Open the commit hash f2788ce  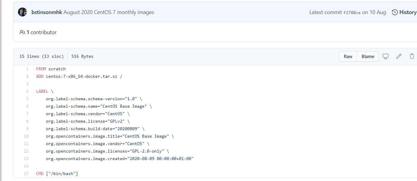(x=352, y=13)
